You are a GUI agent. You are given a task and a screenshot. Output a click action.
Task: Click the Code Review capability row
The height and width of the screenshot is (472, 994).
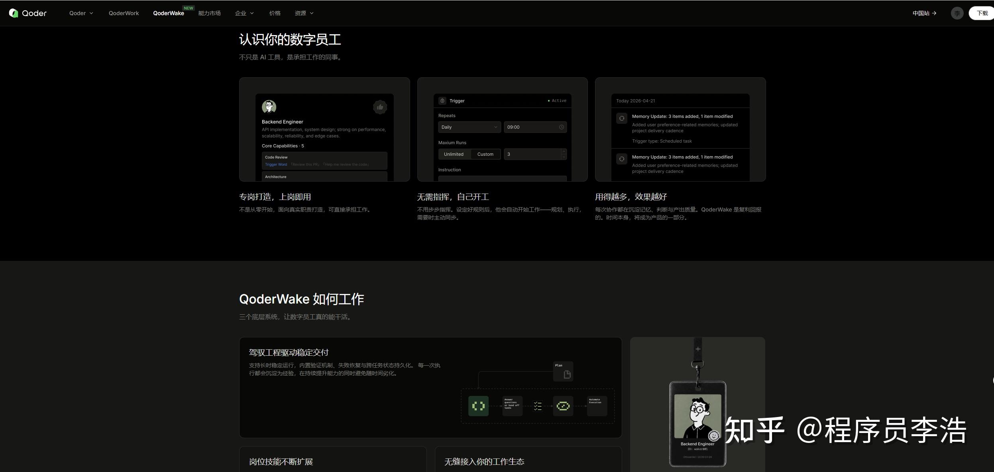click(x=324, y=161)
